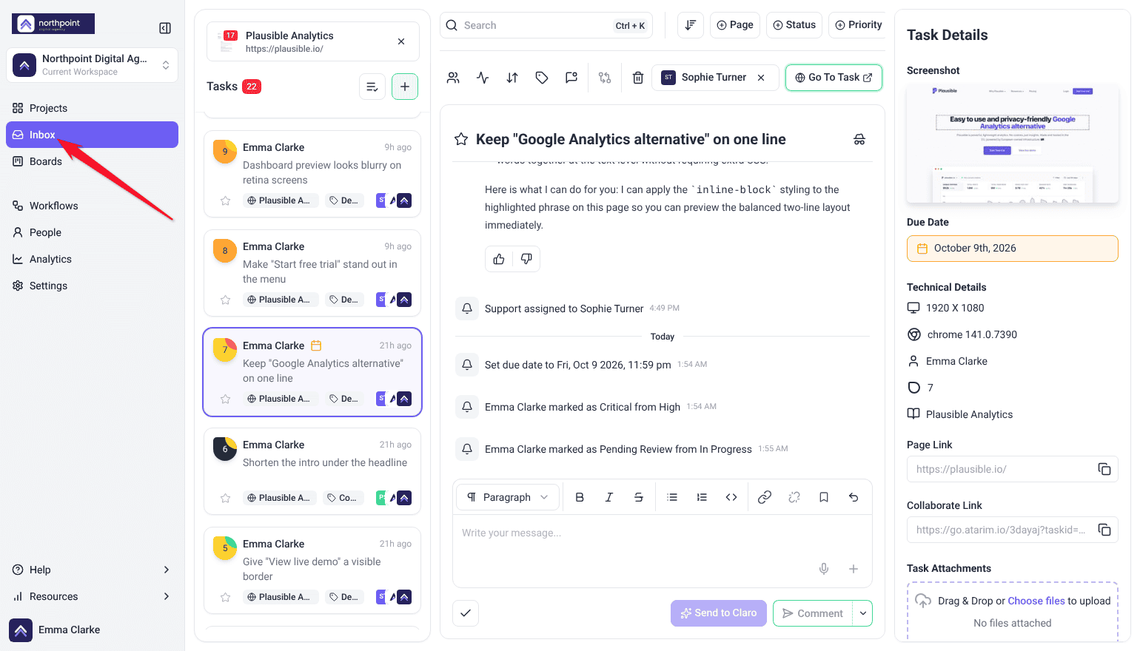Click the up-down arrows priority icon
Image resolution: width=1140 pixels, height=651 pixels.
[512, 78]
